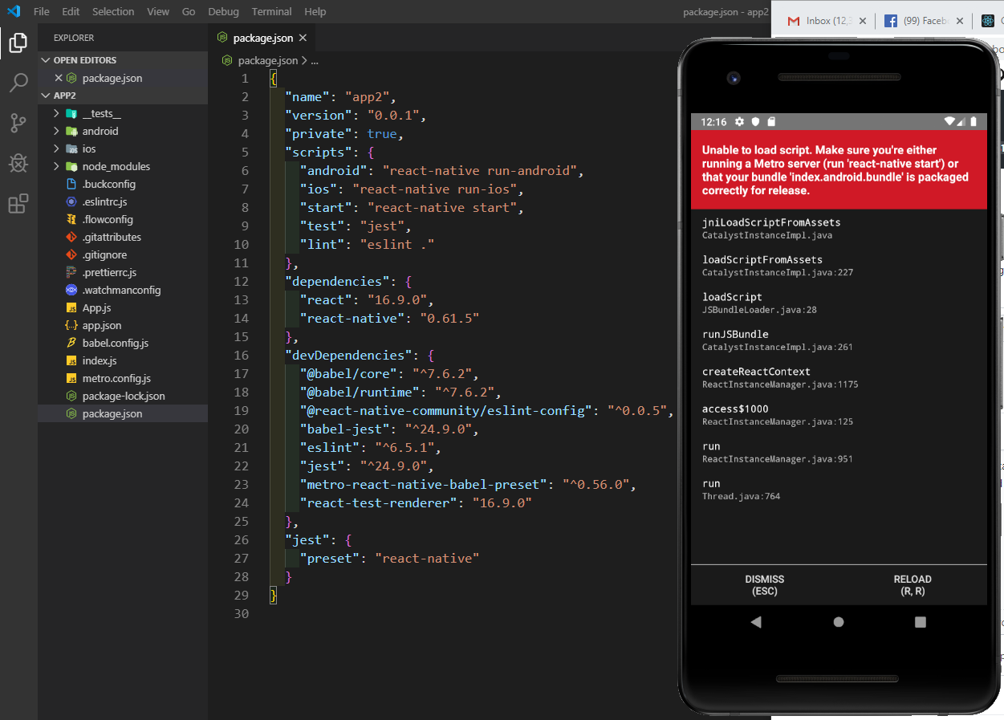The height and width of the screenshot is (720, 1004).
Task: Select App.js in the explorer
Action: coord(96,307)
